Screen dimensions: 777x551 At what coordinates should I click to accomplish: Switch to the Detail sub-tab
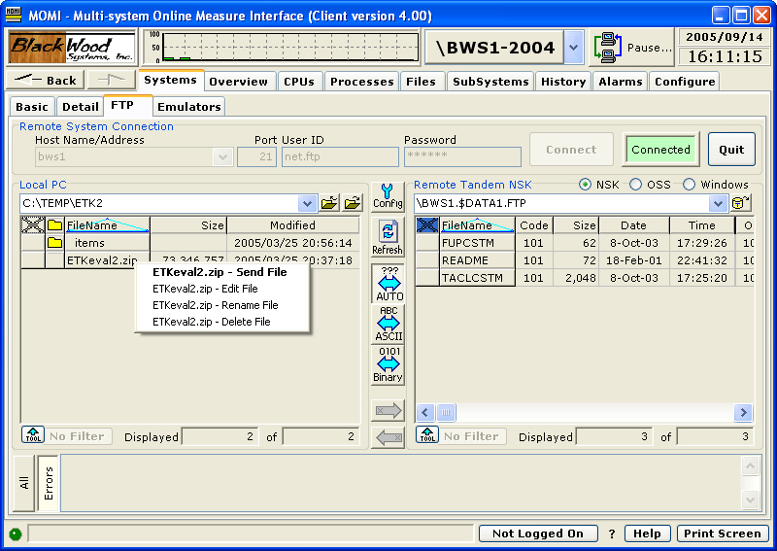tap(81, 107)
